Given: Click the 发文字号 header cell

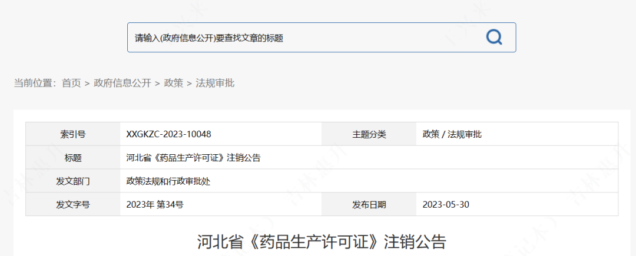Looking at the screenshot, I should coord(73,205).
